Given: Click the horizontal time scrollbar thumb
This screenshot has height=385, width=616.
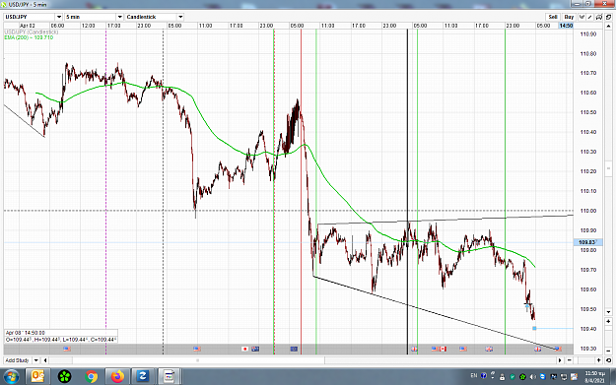Looking at the screenshot, I should (x=198, y=360).
